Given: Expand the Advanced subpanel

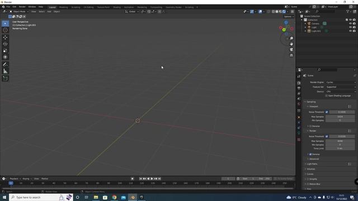Looking at the screenshot, I should tap(314, 159).
